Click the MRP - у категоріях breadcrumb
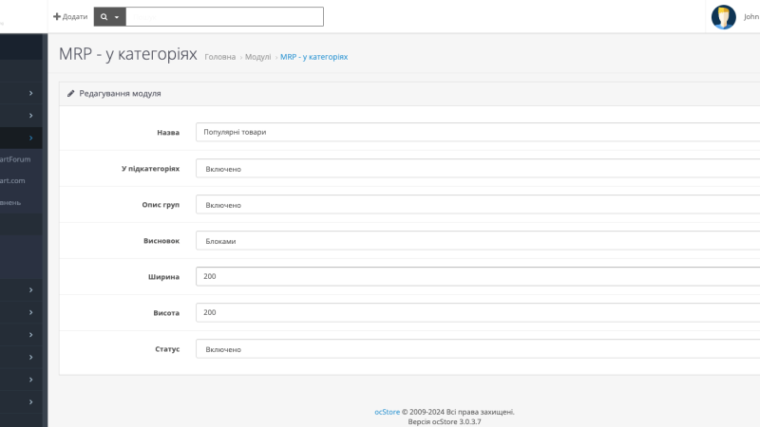 [314, 57]
